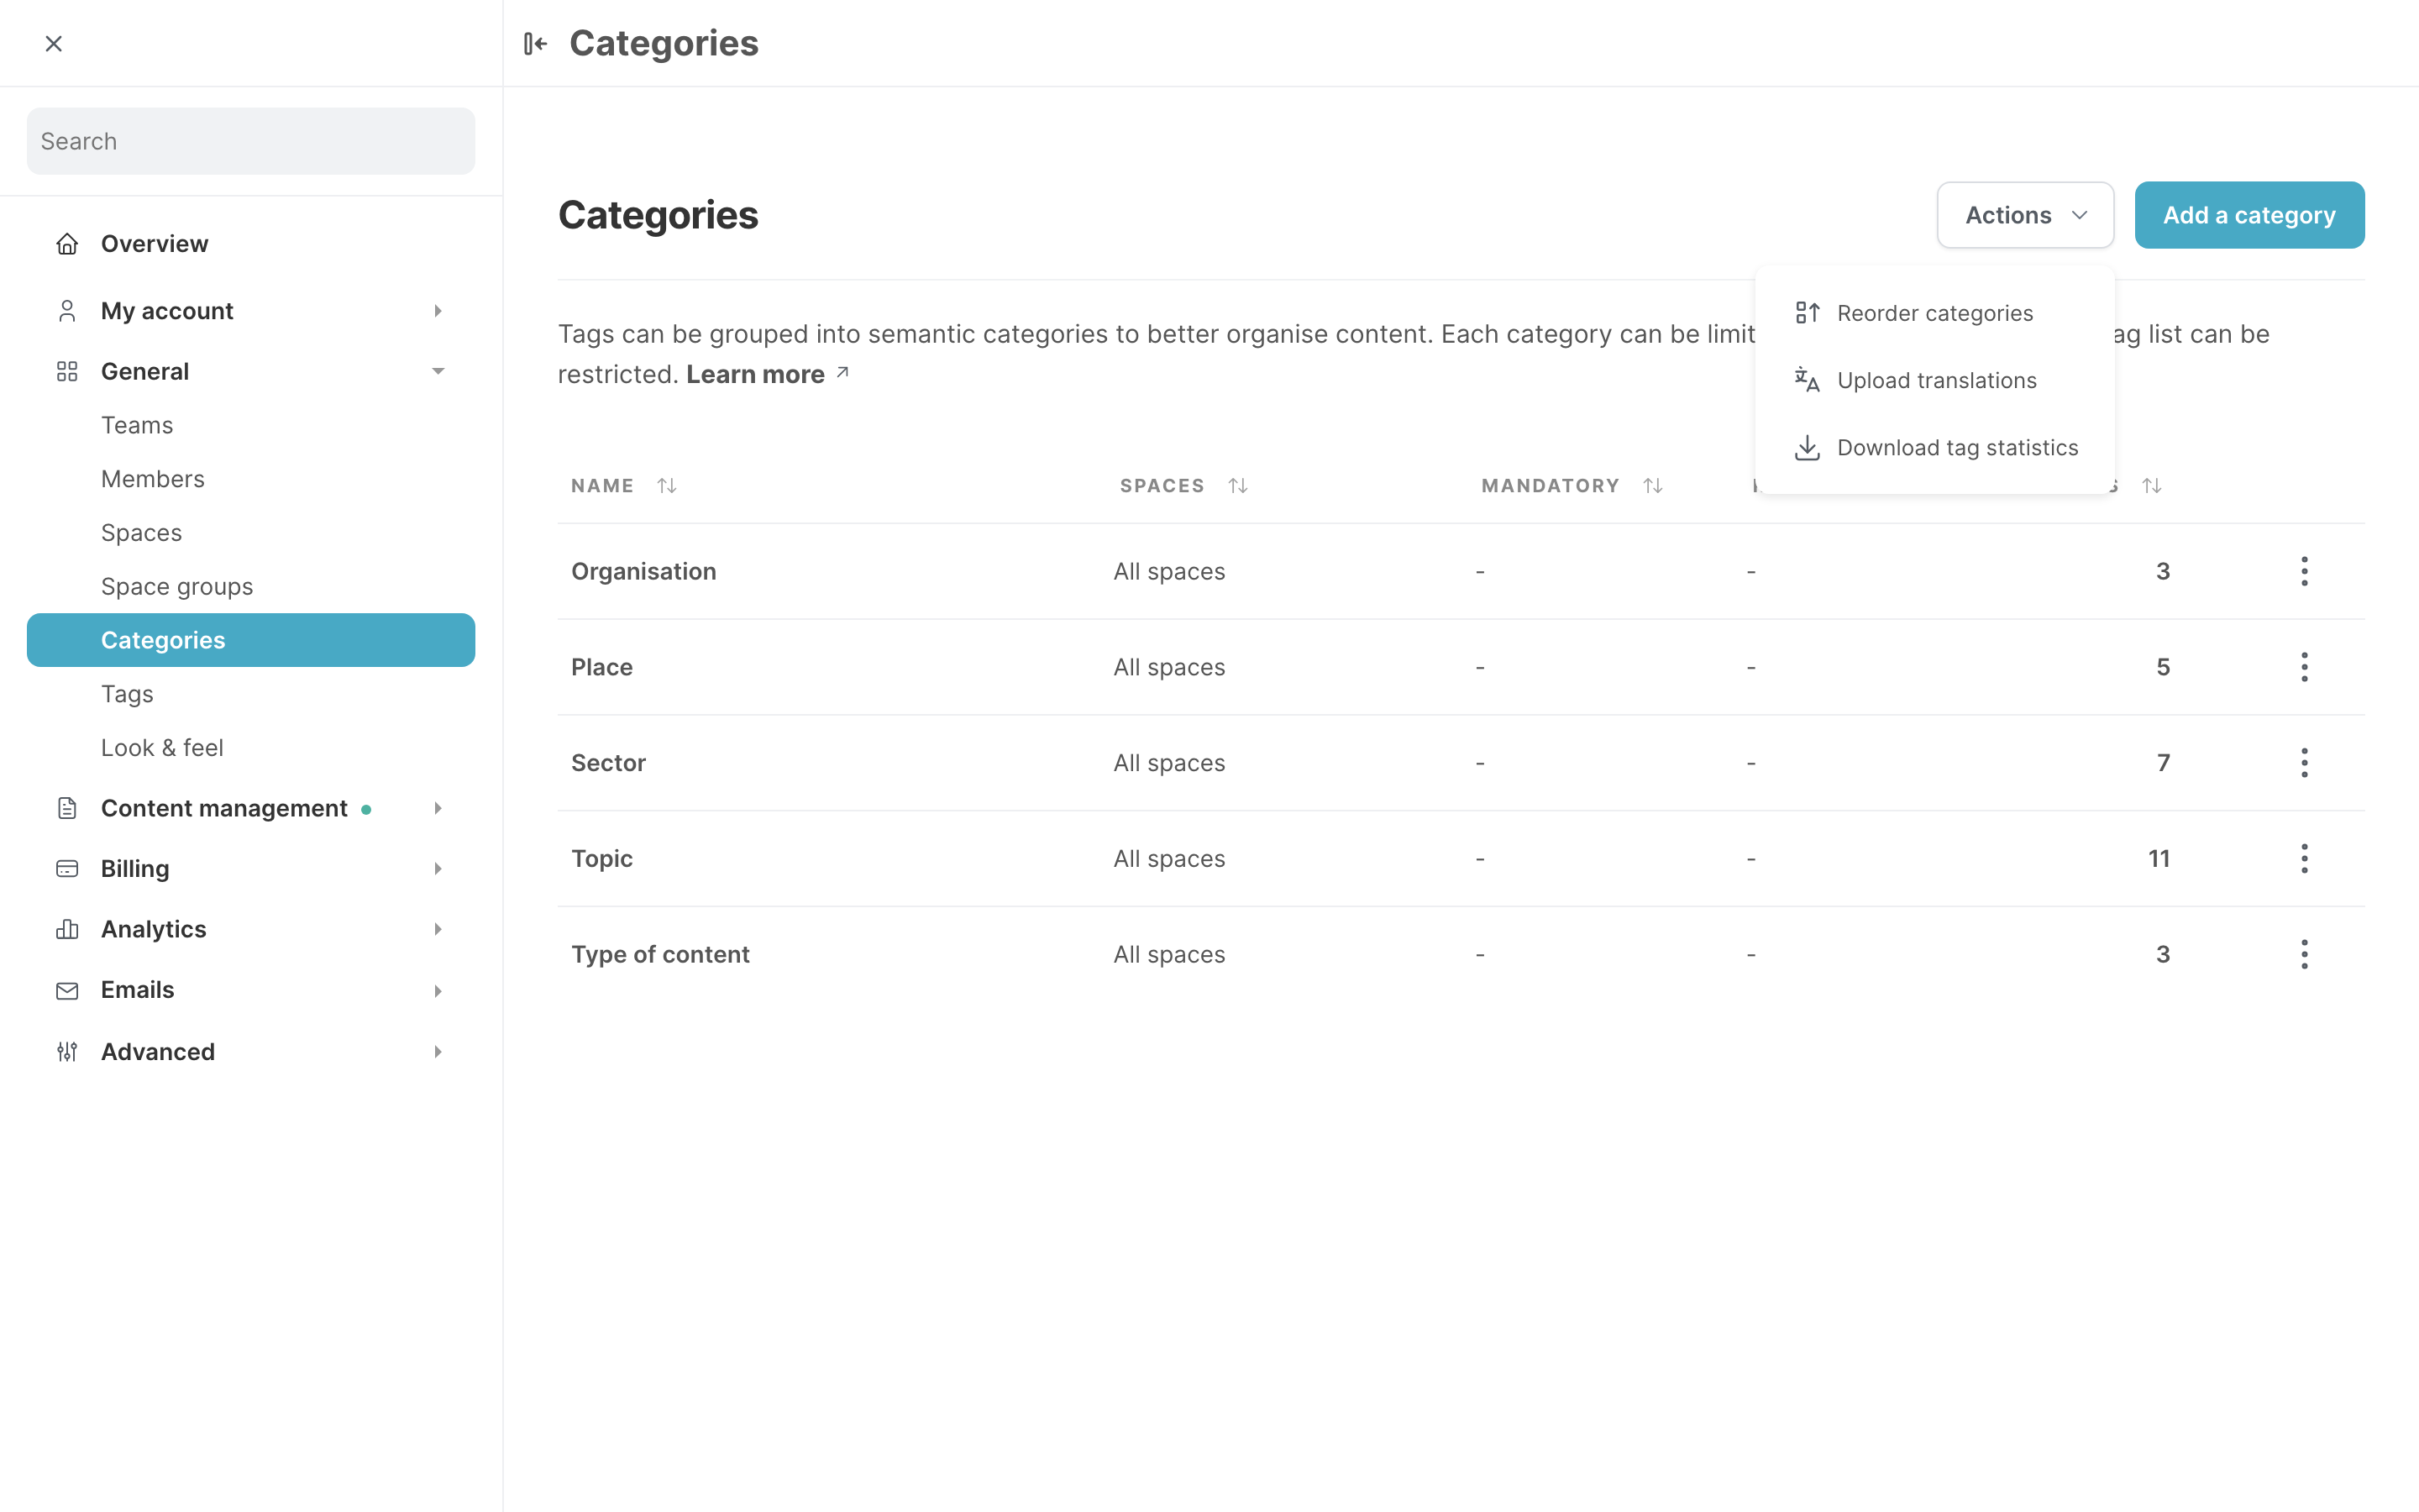Choose Download tag statistics from menu
The width and height of the screenshot is (2419, 1512).
click(x=1934, y=447)
